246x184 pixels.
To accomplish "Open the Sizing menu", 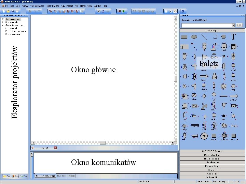I will 83,6.
